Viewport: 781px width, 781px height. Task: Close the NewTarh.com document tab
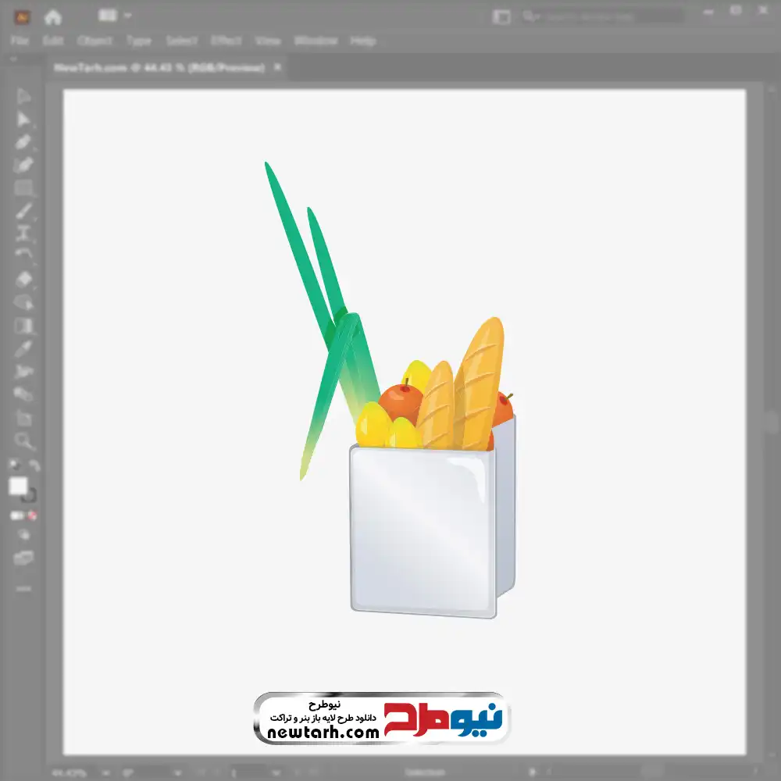click(277, 66)
